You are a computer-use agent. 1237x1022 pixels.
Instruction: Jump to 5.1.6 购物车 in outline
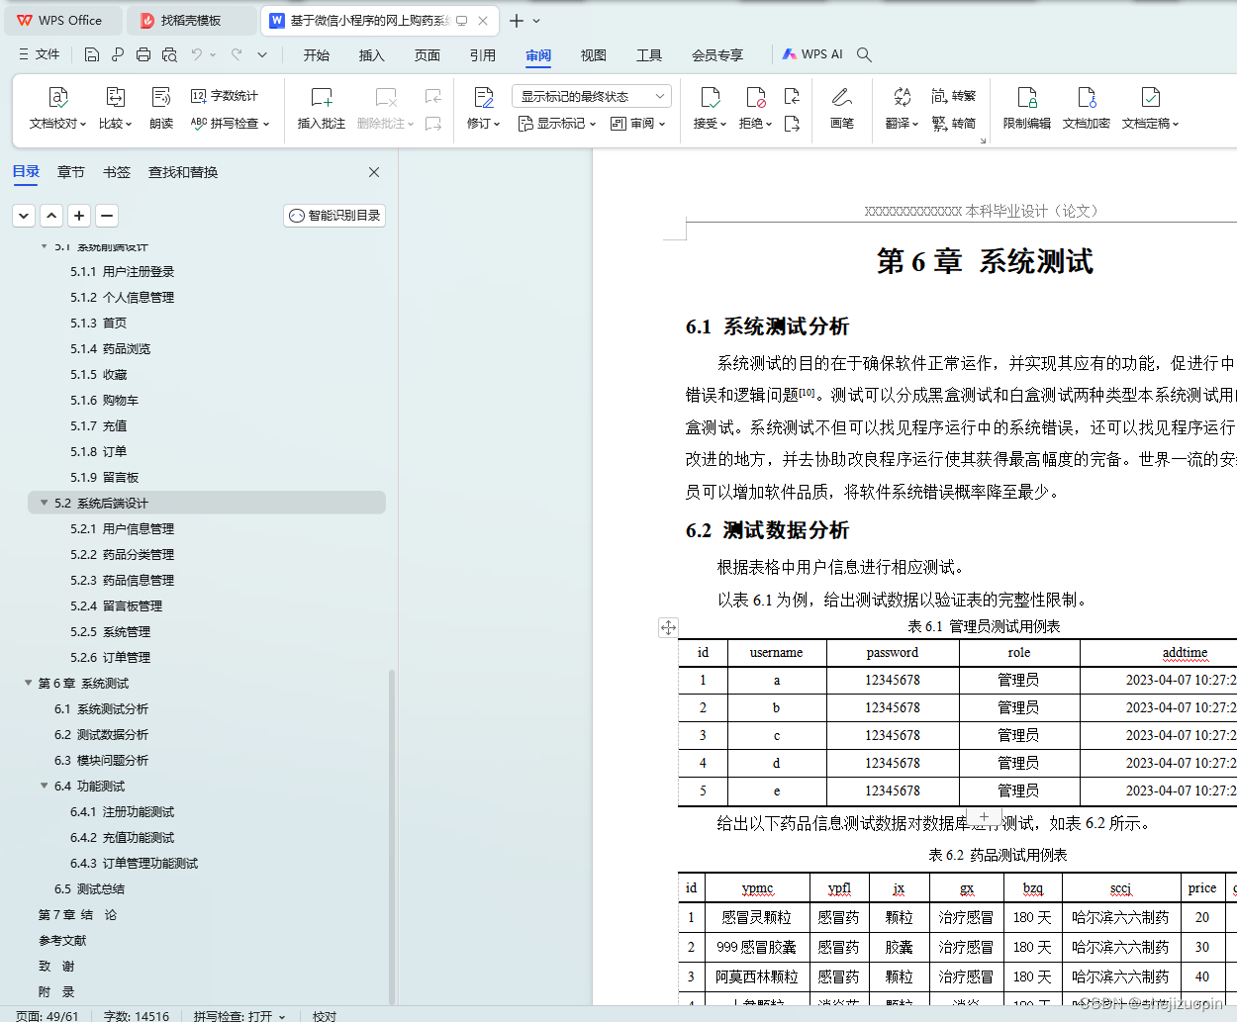coord(104,400)
